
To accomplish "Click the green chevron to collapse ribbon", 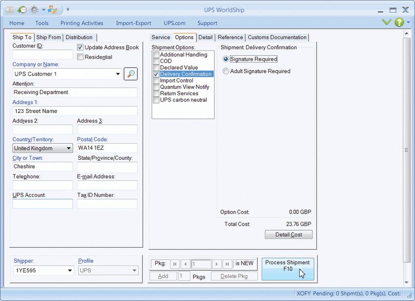I will click(x=387, y=22).
